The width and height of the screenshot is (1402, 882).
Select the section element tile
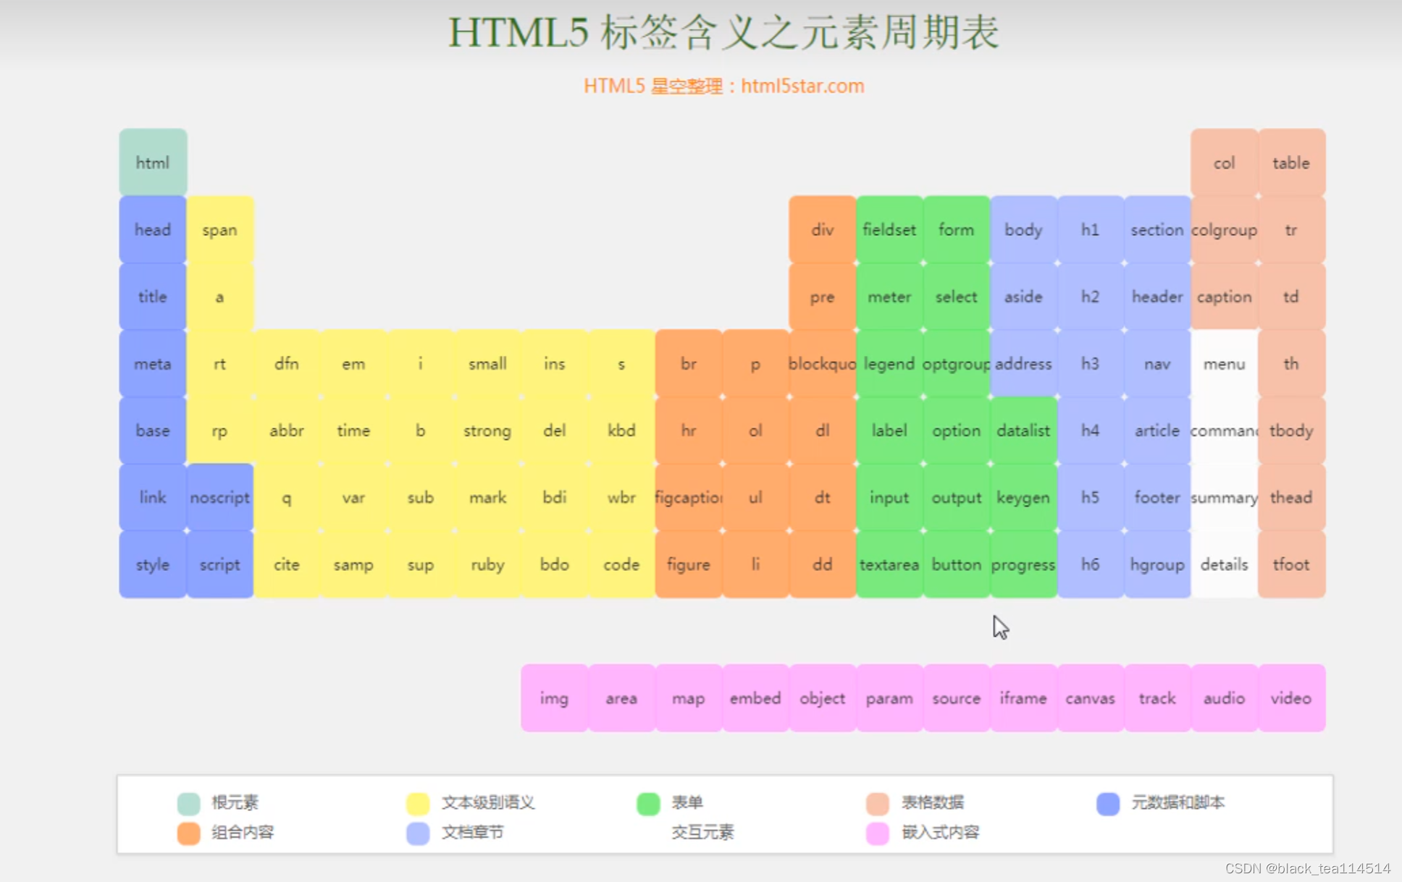pyautogui.click(x=1157, y=229)
